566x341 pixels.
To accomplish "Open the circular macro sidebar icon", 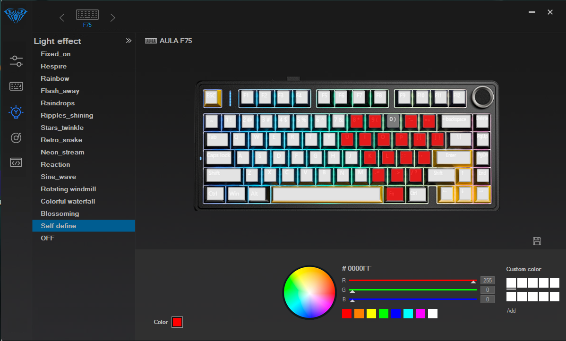I will [x=16, y=137].
